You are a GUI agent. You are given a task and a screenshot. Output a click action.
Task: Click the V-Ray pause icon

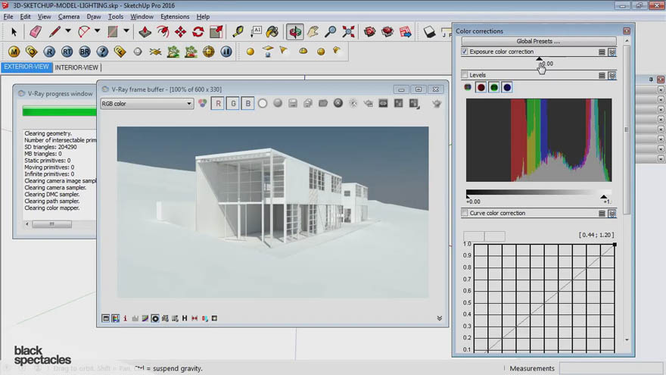pos(226,52)
